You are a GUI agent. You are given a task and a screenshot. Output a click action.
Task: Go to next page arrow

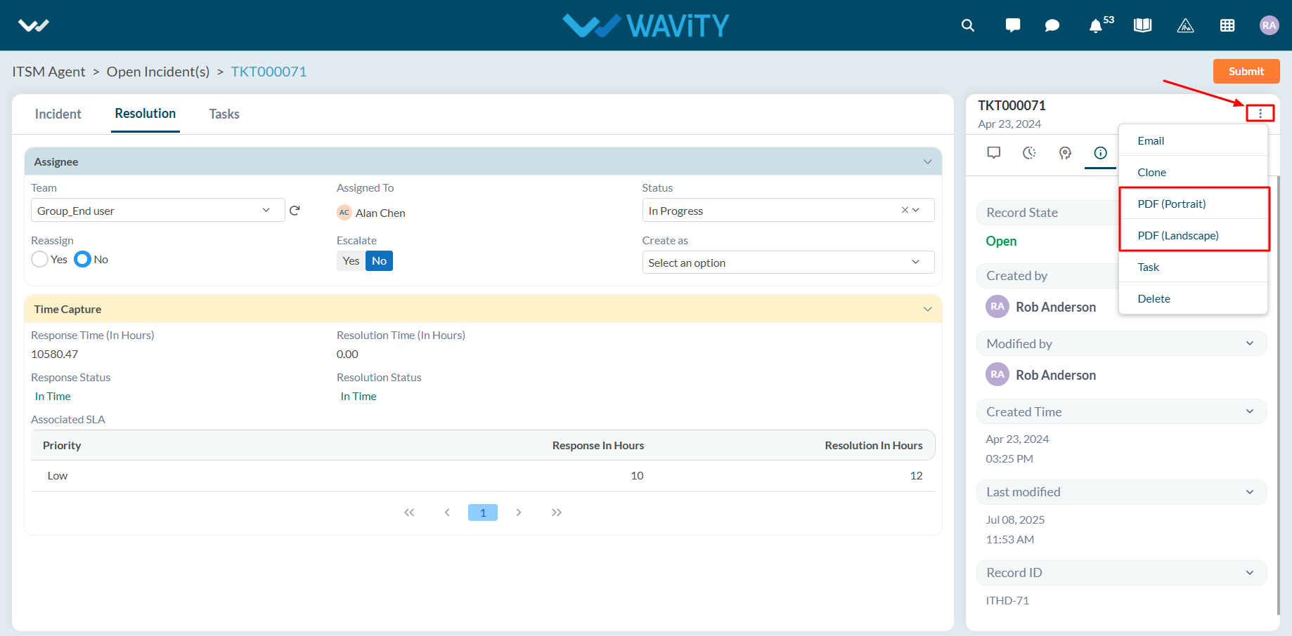pyautogui.click(x=519, y=512)
